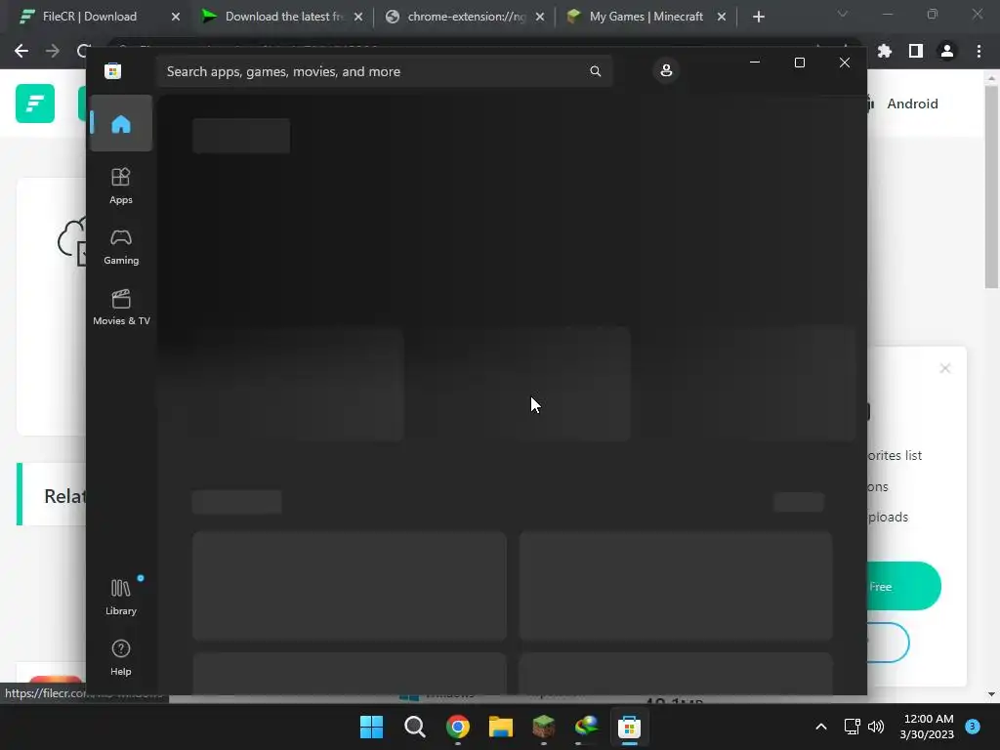Open the Android link on FileCR page

point(912,104)
